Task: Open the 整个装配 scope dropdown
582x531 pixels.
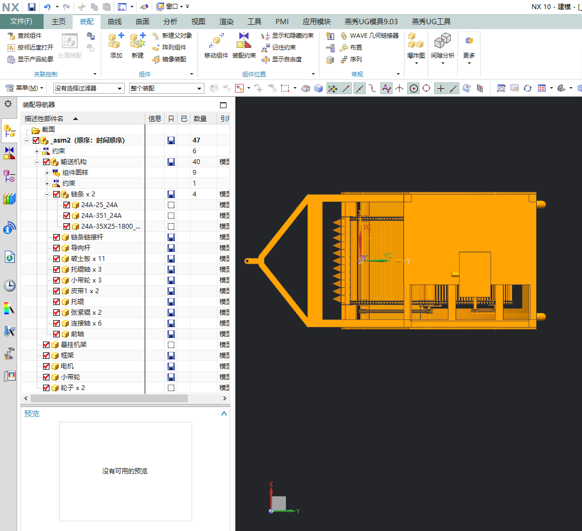Action: click(166, 88)
